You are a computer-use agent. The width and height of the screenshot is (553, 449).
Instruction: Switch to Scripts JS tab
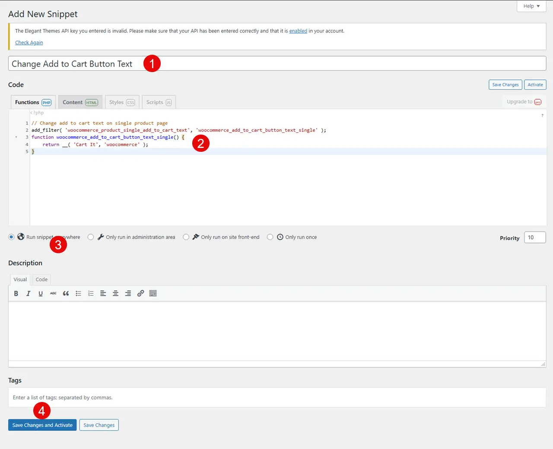click(159, 102)
